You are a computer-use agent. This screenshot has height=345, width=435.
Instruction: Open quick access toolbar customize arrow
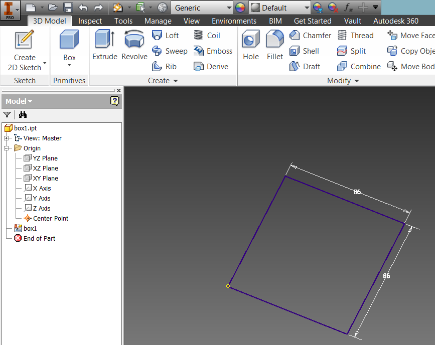click(375, 7)
